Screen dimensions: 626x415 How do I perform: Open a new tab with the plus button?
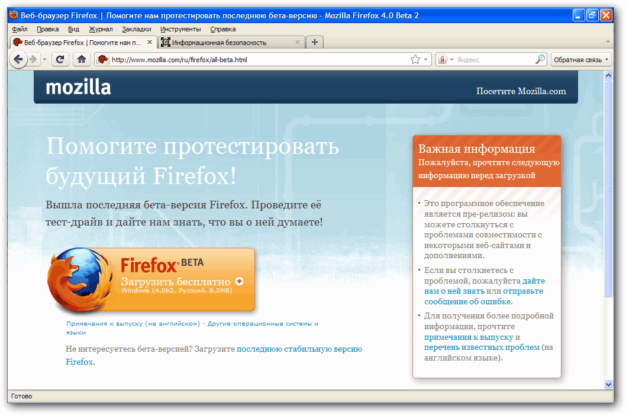tap(315, 42)
